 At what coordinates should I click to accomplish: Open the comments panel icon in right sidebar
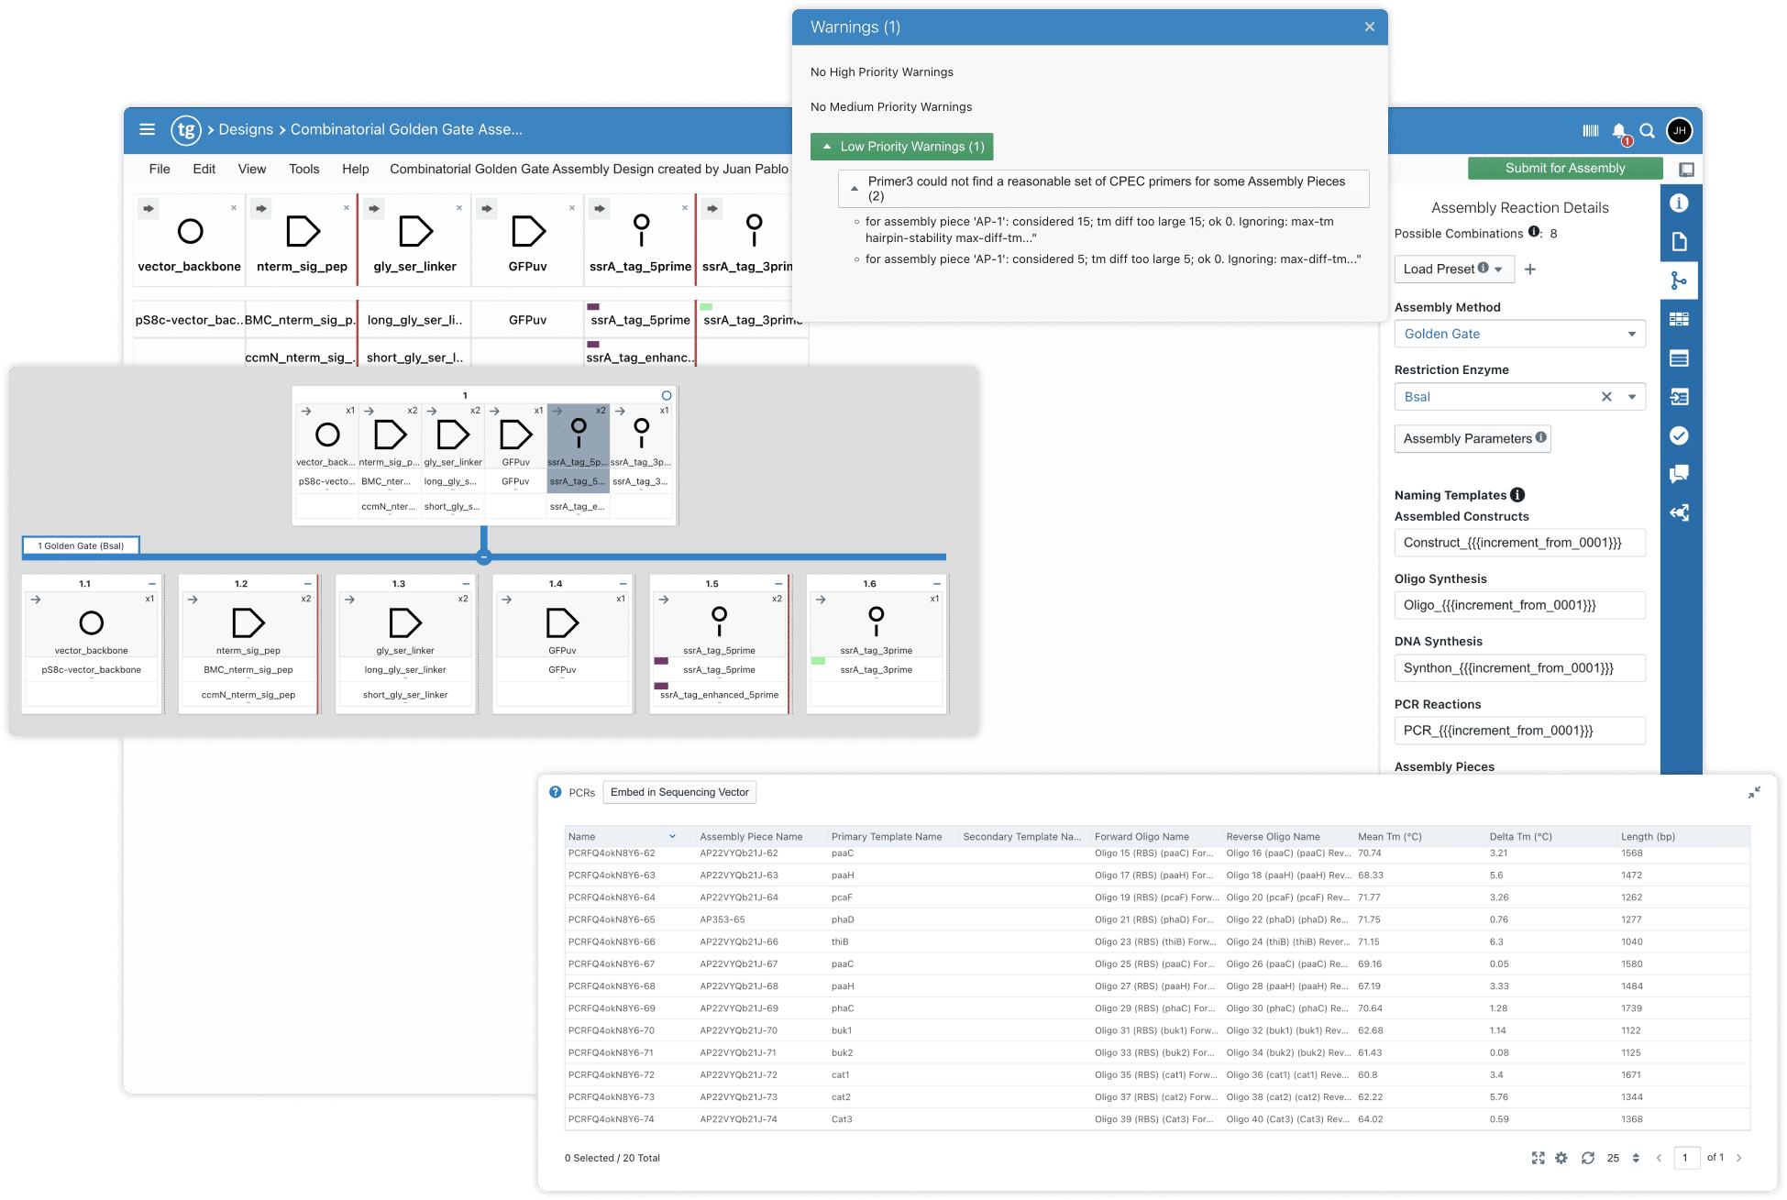click(1680, 473)
